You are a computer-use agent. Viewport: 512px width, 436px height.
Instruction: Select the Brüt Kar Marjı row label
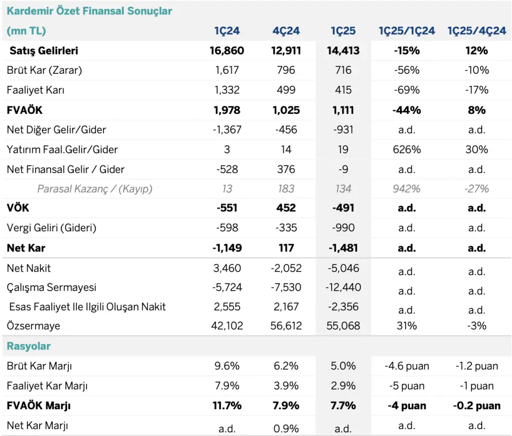(39, 366)
